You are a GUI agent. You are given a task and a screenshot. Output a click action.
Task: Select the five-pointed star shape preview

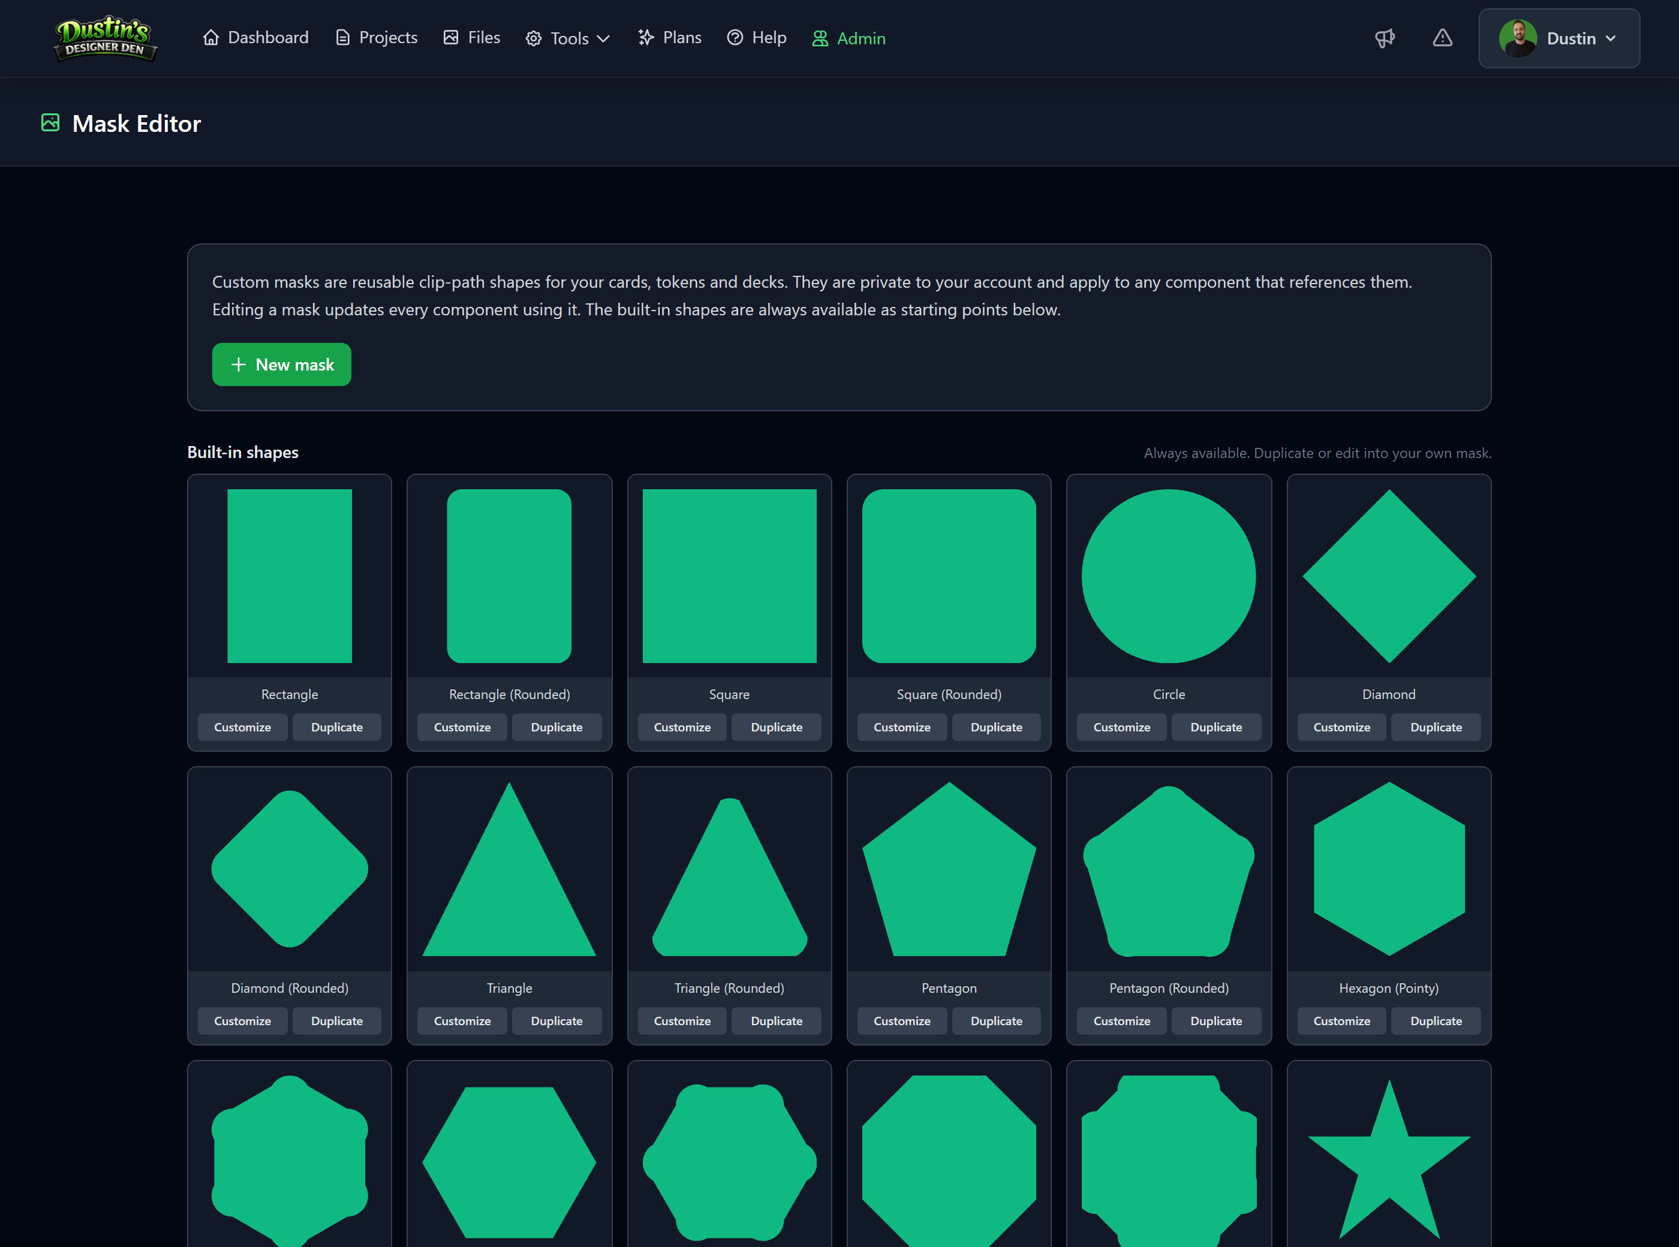(x=1389, y=1159)
